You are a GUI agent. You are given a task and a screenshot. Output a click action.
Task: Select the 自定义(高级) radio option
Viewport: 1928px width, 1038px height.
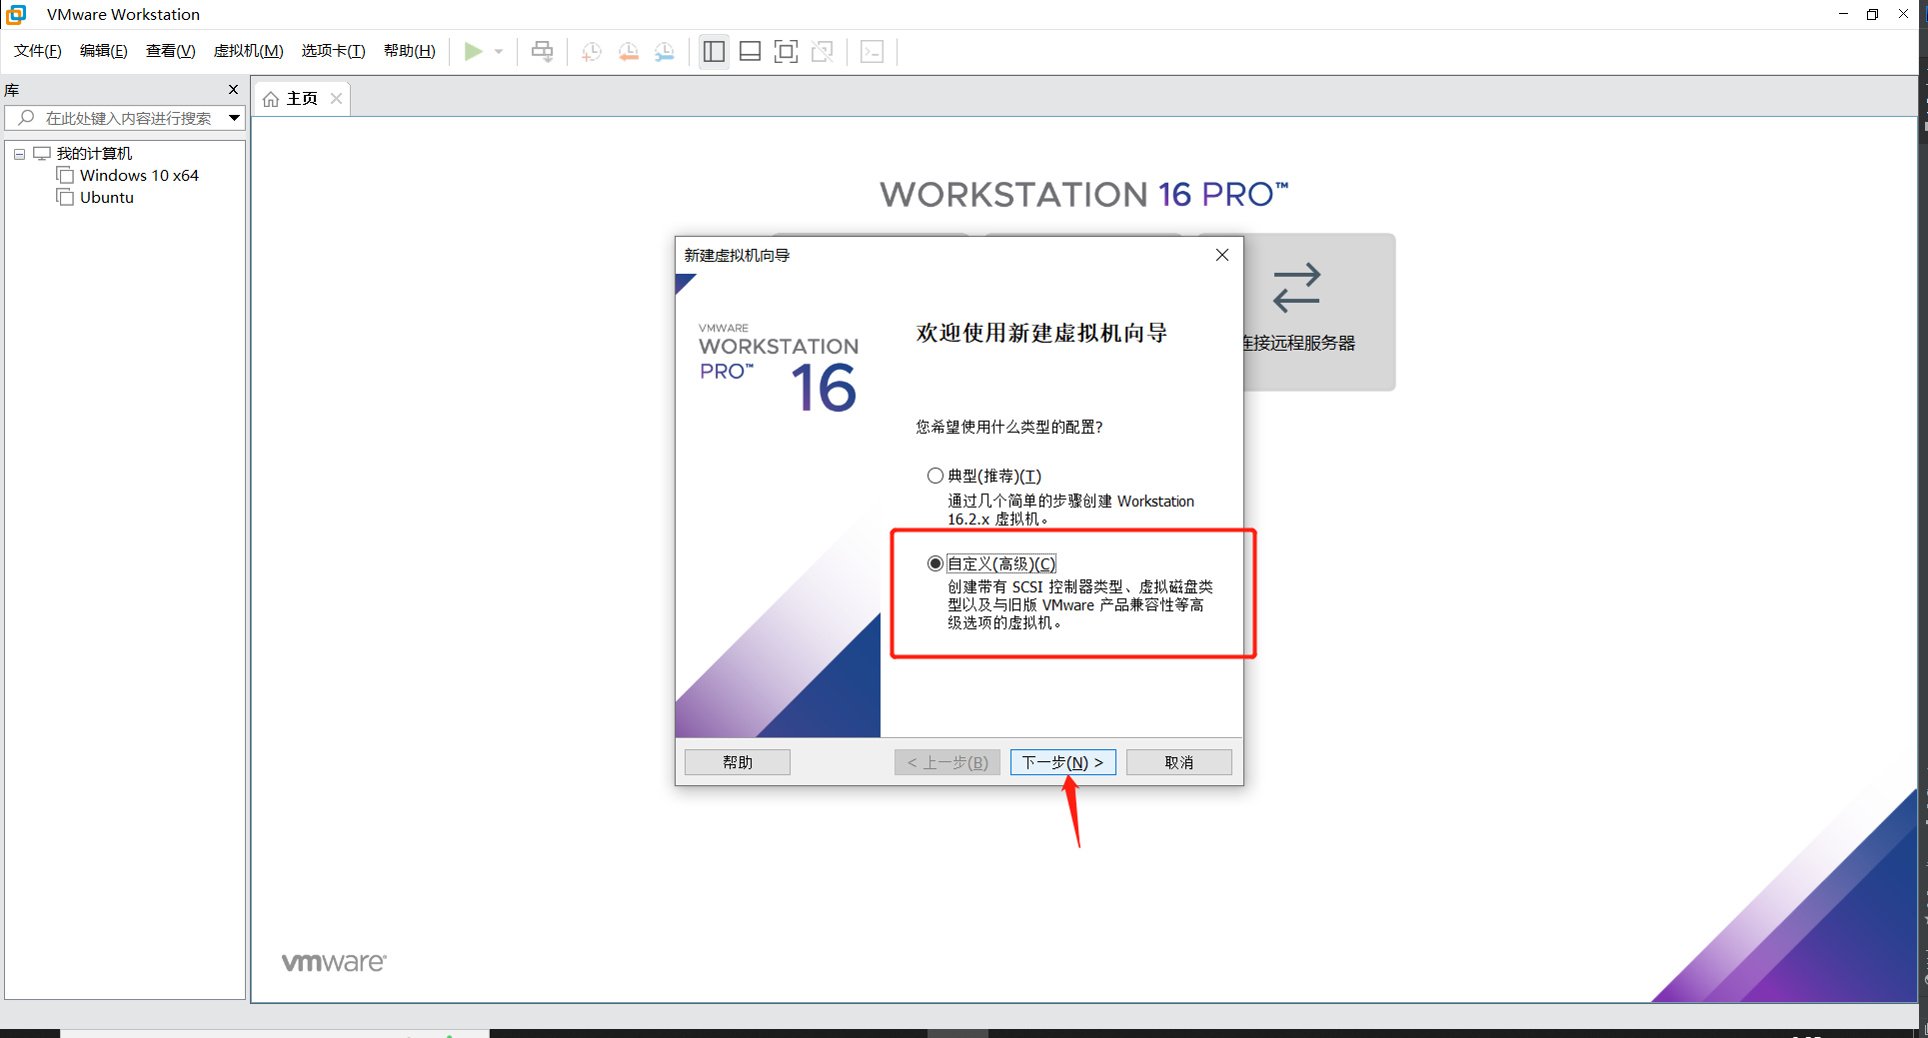(936, 563)
